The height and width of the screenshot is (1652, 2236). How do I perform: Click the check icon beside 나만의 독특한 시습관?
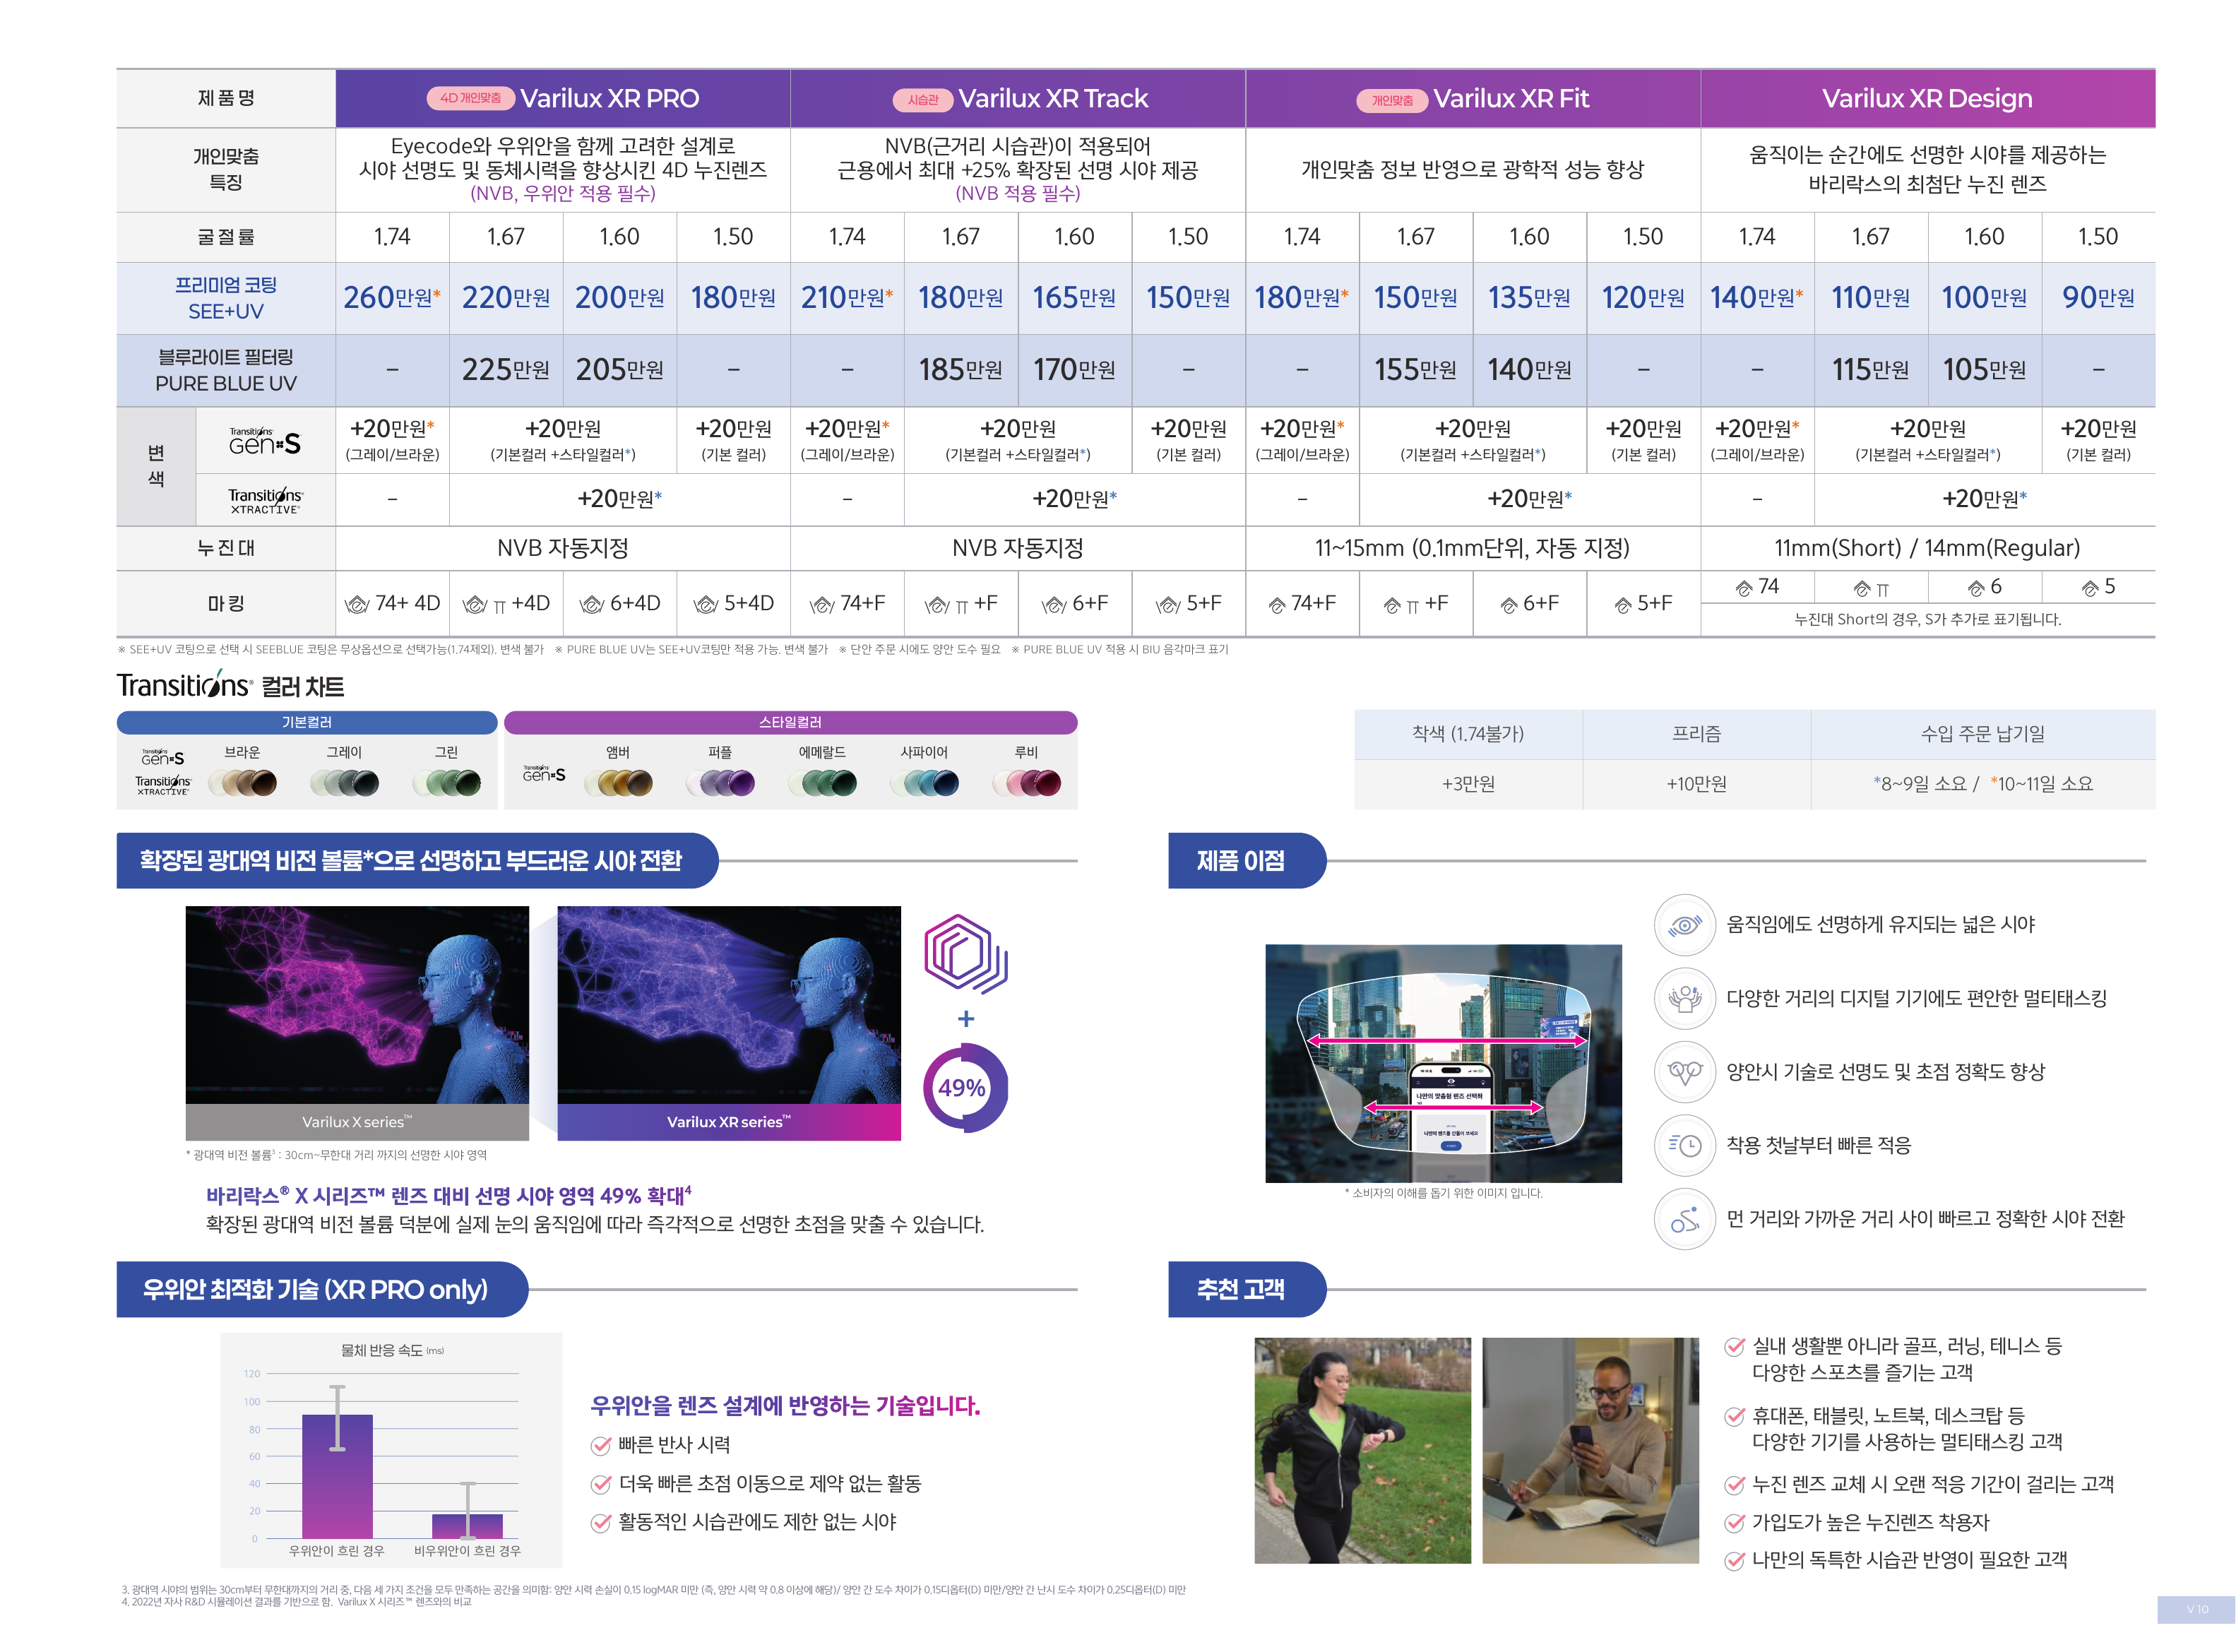coord(1735,1560)
